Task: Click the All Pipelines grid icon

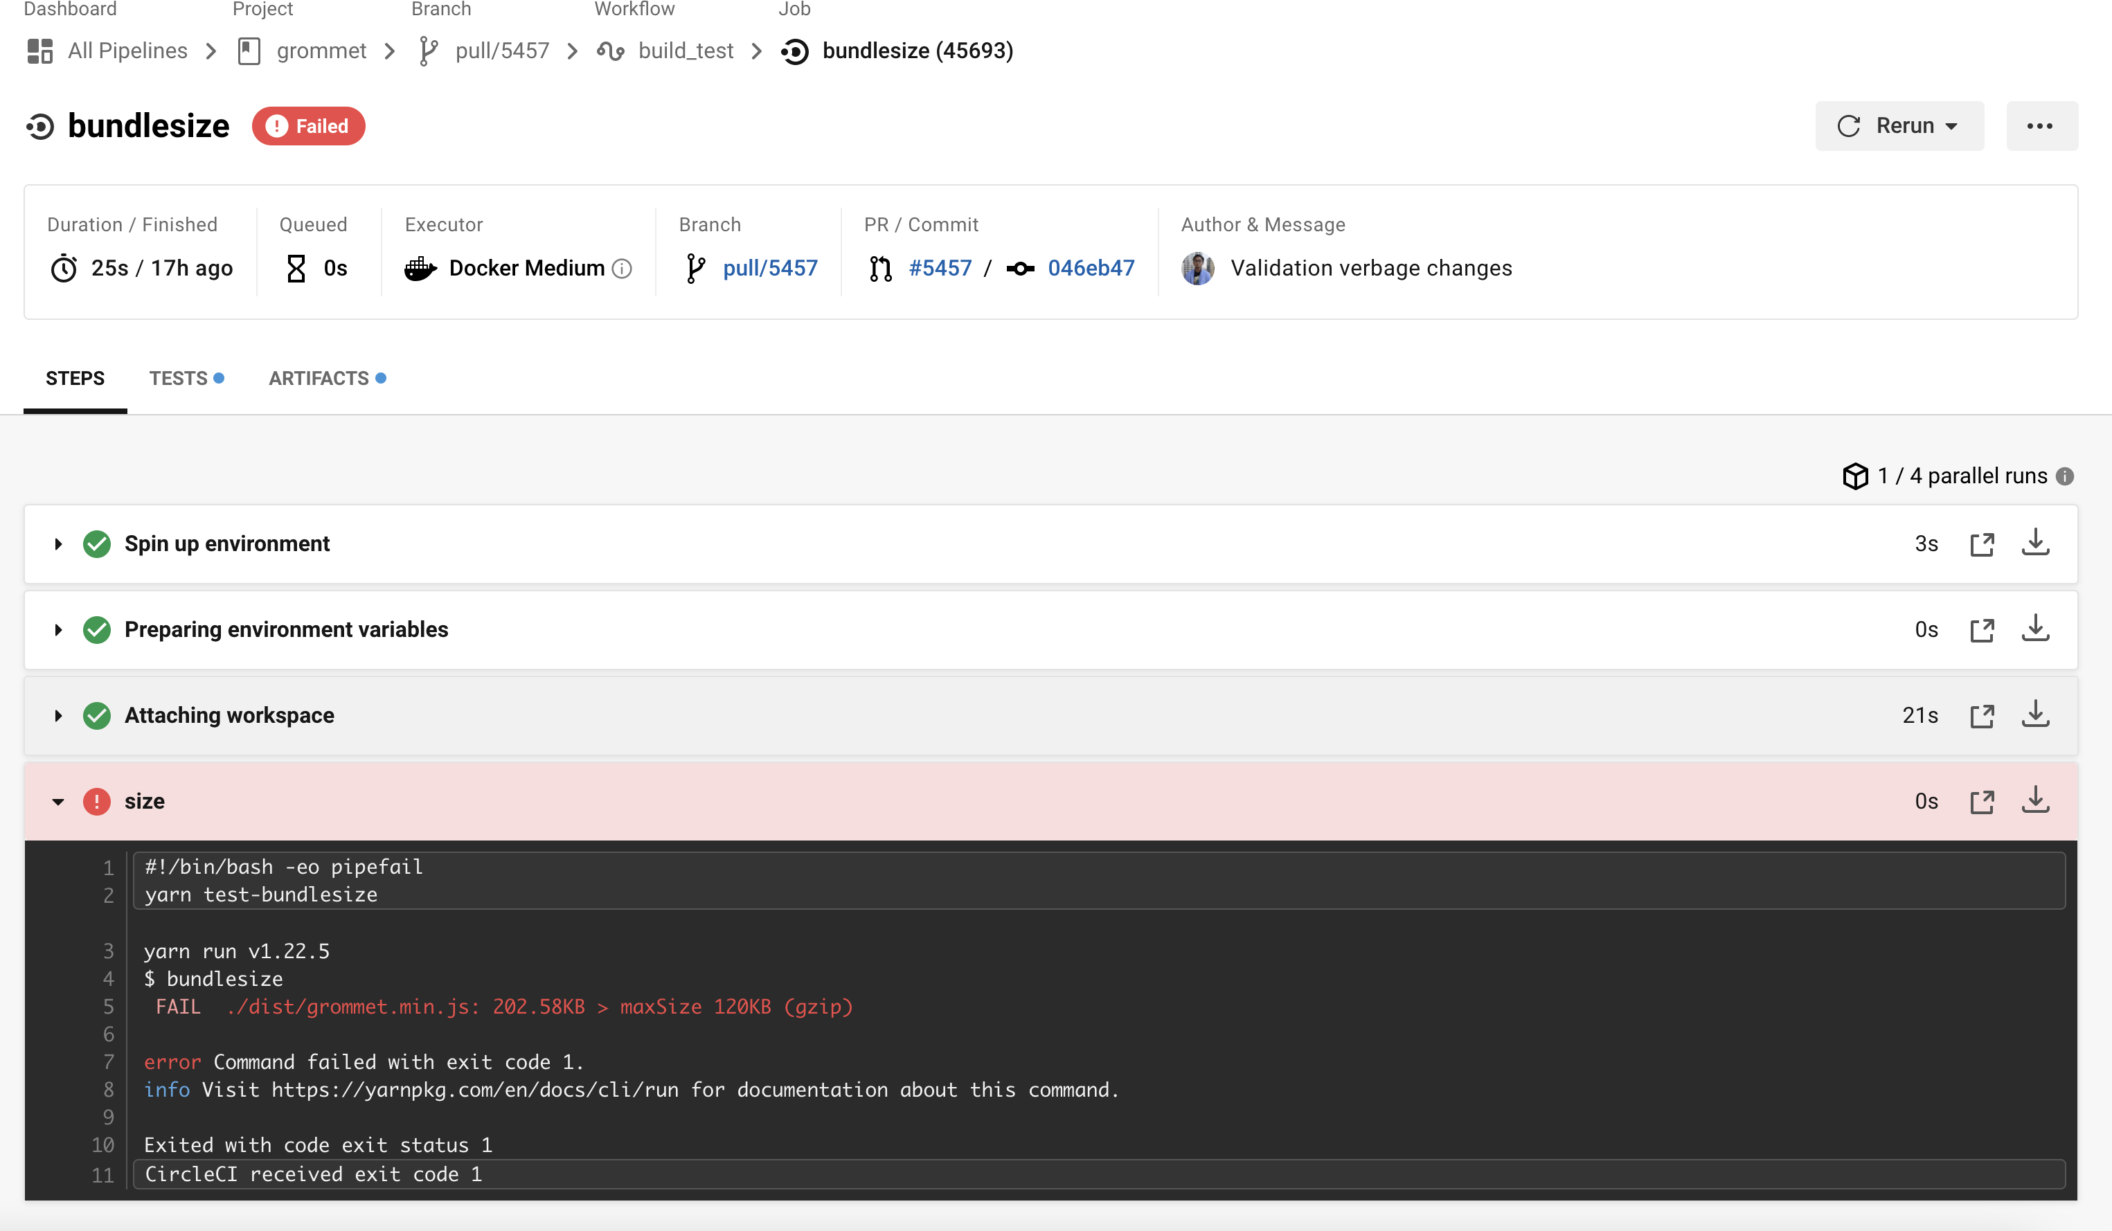Action: 39,51
